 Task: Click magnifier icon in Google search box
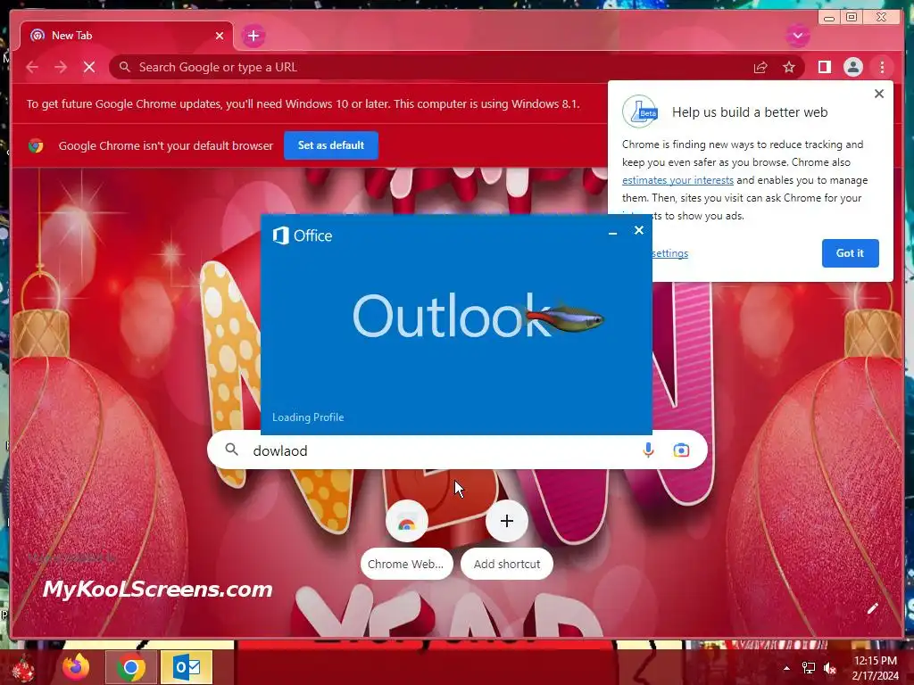point(231,450)
